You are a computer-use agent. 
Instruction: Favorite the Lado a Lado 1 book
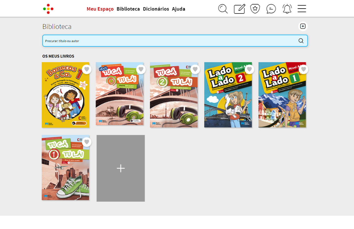coord(304,69)
